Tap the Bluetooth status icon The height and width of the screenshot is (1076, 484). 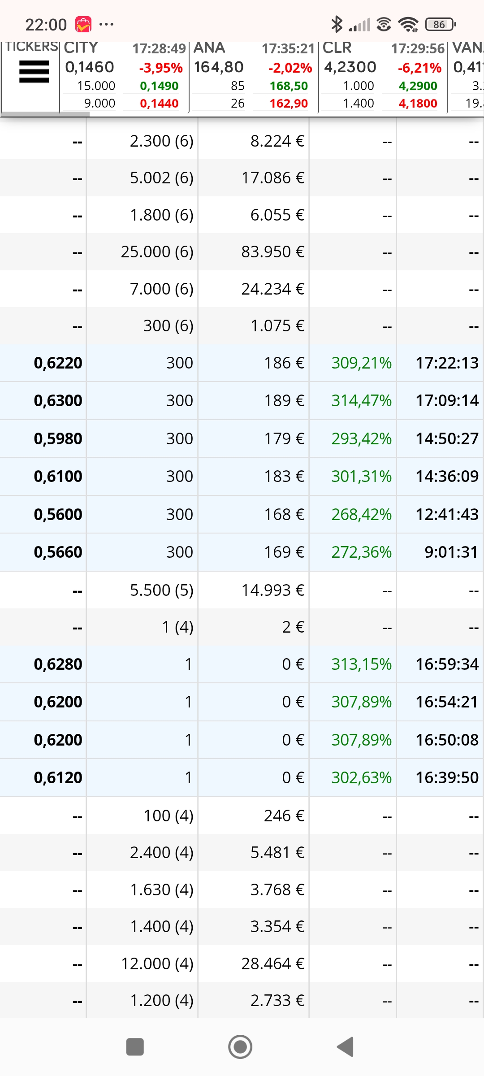[x=337, y=24]
